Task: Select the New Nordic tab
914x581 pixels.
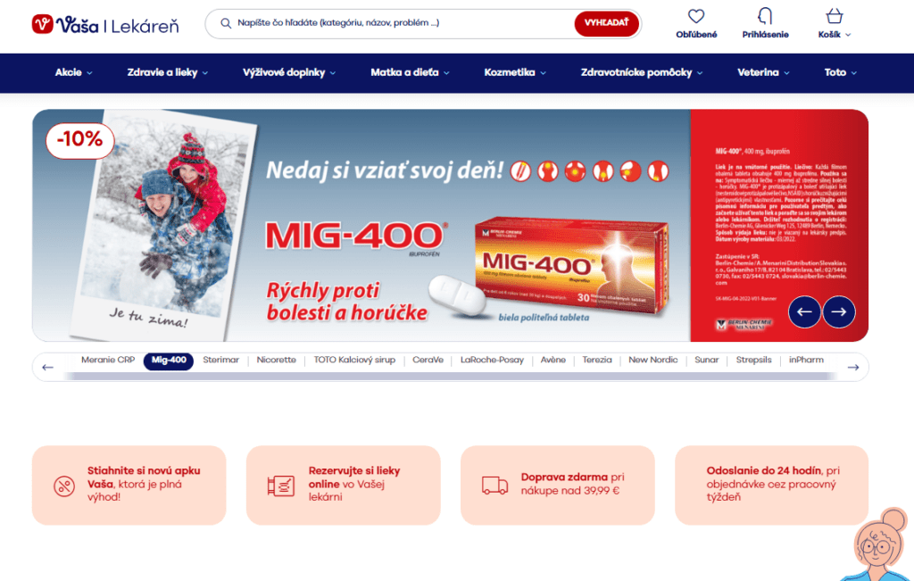Action: click(x=652, y=361)
